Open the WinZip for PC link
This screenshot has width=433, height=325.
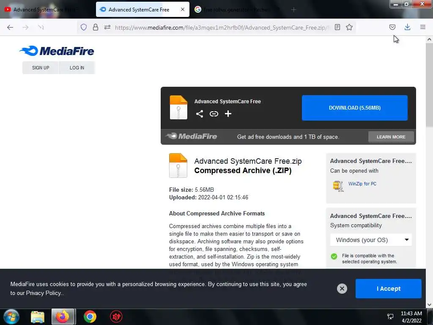pos(362,184)
